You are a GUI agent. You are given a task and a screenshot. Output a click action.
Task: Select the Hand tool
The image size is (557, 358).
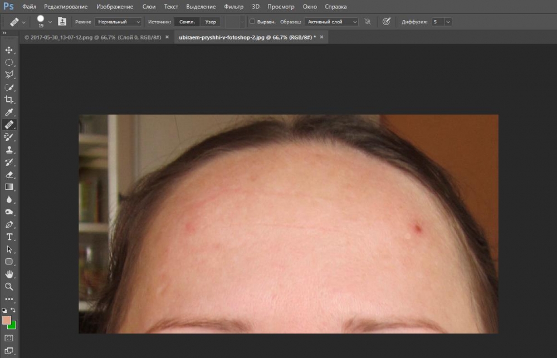click(x=9, y=274)
